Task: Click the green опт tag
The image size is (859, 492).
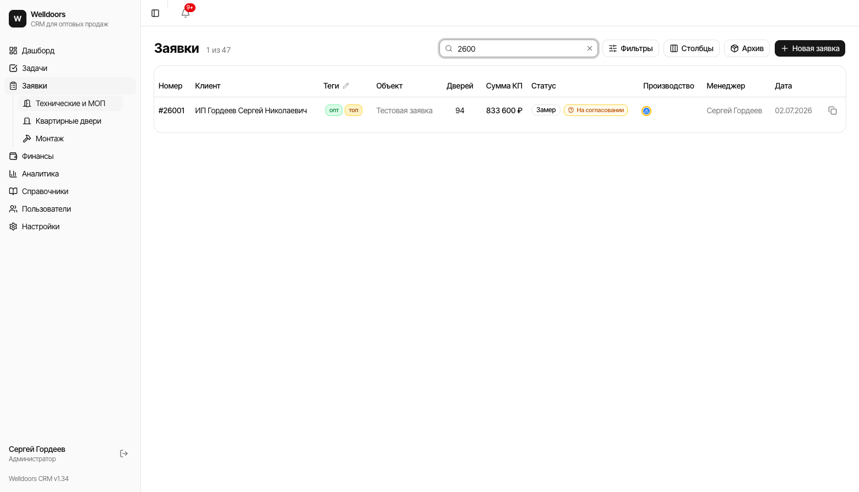Action: click(334, 110)
